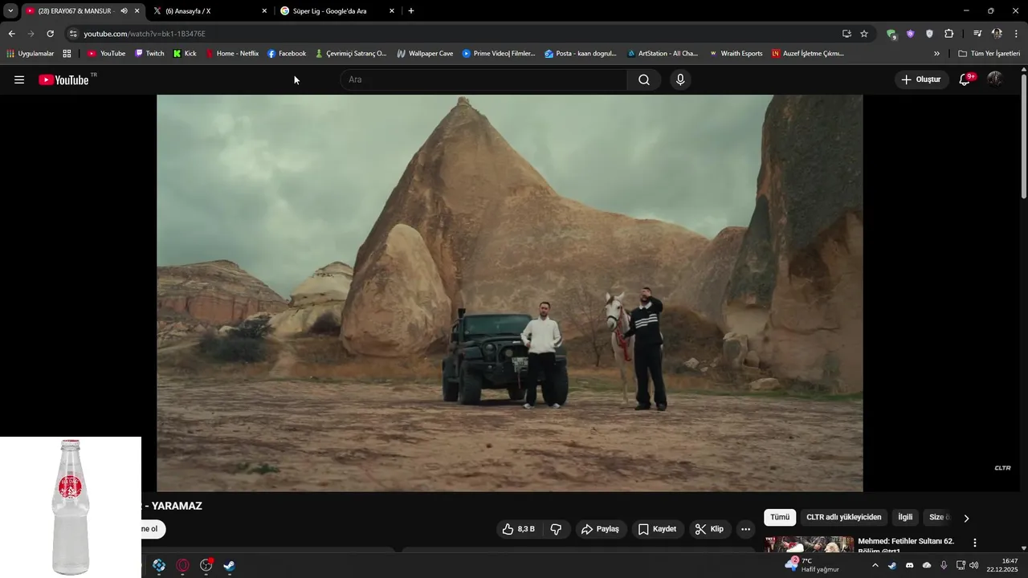Open the weather widget showing 7°C
Screen dimensions: 1028x578
[813, 565]
